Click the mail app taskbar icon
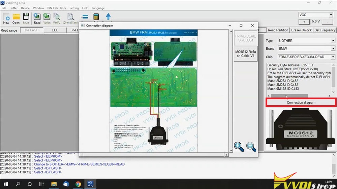The image size is (337, 189). [66, 184]
